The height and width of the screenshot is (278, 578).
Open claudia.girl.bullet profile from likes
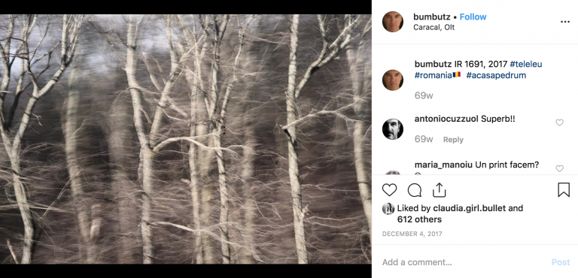[x=470, y=208]
